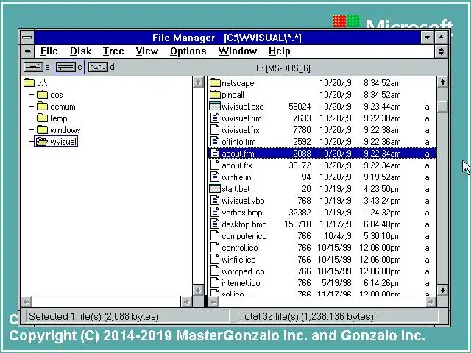Viewport: 471px width, 353px height.
Task: Click file pane horizontal scroll left arrow
Action: [x=213, y=302]
